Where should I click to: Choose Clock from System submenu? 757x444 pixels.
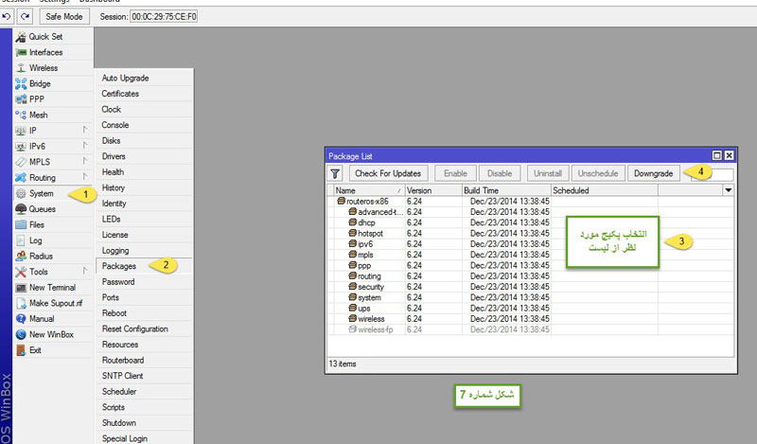(x=144, y=109)
